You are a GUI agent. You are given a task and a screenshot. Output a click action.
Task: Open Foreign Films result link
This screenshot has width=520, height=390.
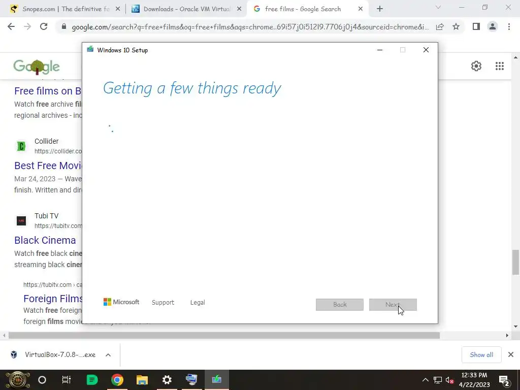[53, 299]
